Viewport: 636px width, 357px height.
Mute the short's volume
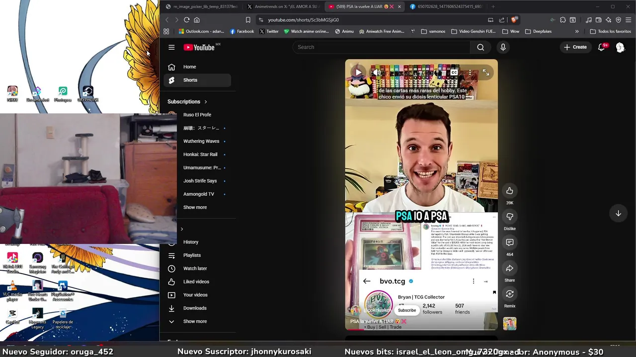coord(377,72)
